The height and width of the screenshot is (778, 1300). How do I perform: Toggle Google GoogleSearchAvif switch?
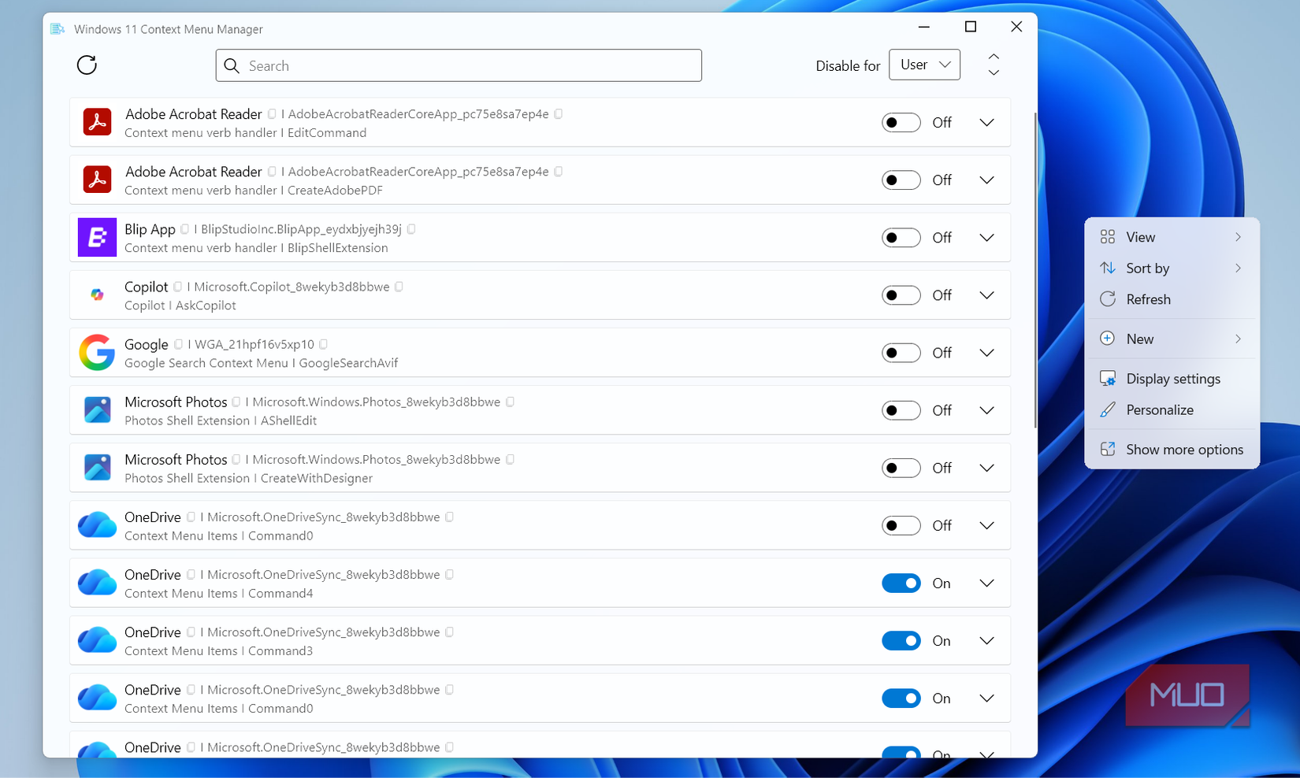coord(901,352)
